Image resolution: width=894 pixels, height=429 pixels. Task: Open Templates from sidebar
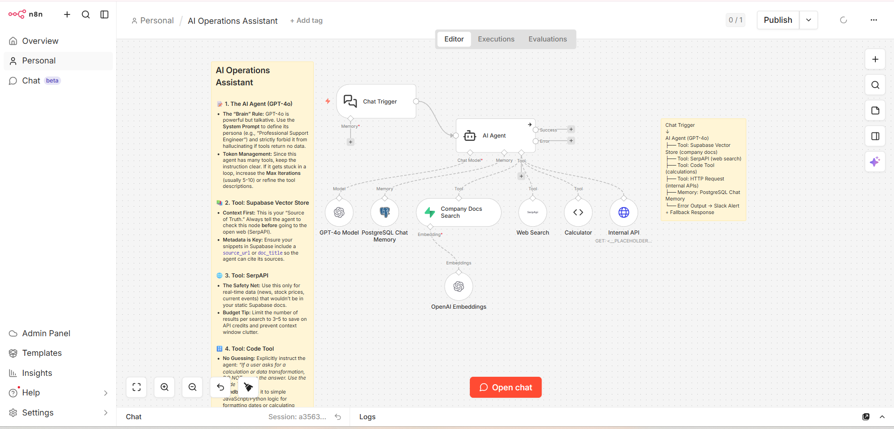click(x=58, y=353)
